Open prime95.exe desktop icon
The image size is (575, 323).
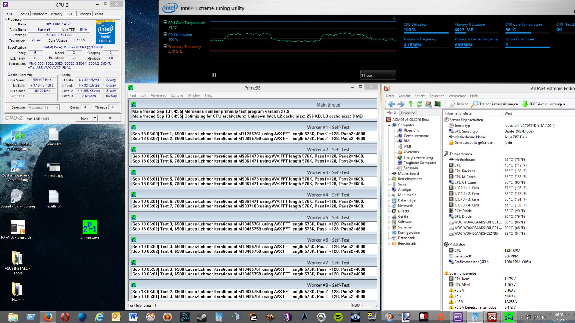(x=90, y=230)
